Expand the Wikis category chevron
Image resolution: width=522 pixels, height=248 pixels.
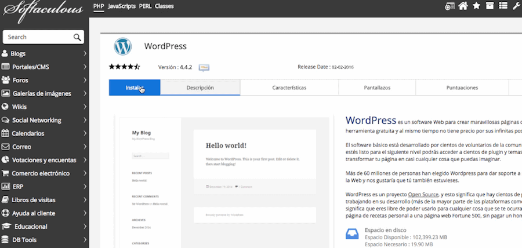(x=85, y=107)
